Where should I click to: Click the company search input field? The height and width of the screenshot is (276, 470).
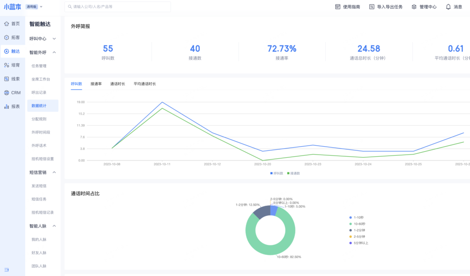(119, 7)
